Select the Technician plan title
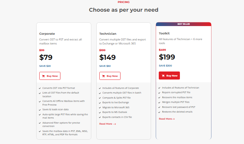244x144 pixels. [x=108, y=34]
